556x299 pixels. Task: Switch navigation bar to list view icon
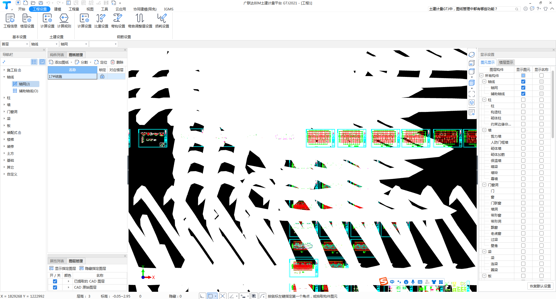click(34, 62)
